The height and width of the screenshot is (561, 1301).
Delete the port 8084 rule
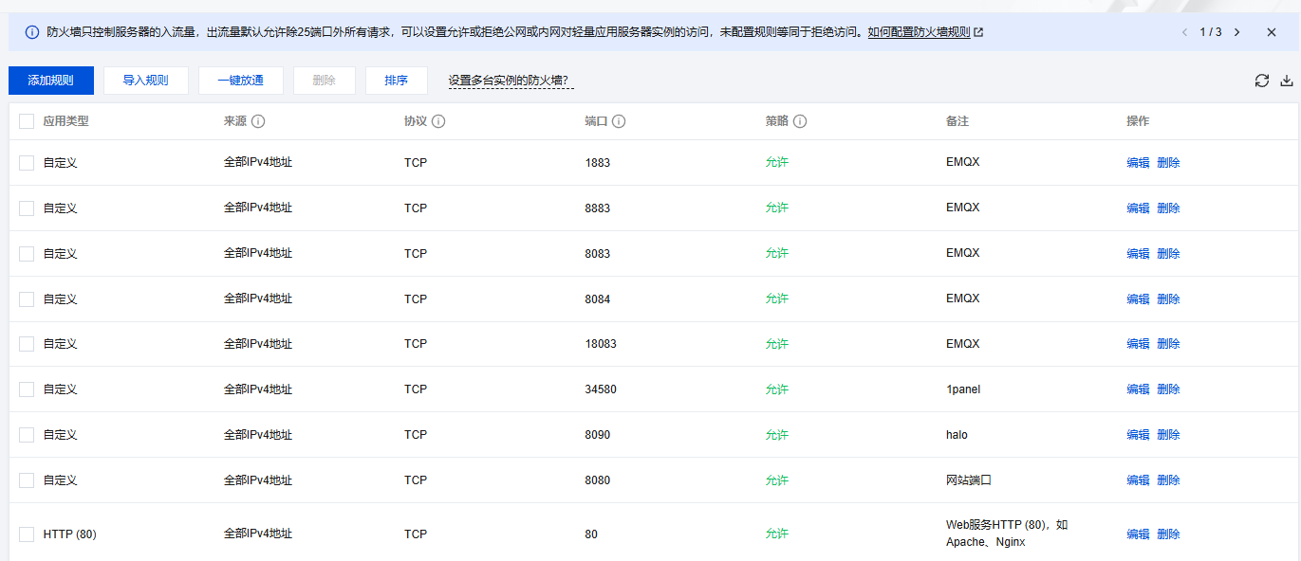pyautogui.click(x=1168, y=299)
